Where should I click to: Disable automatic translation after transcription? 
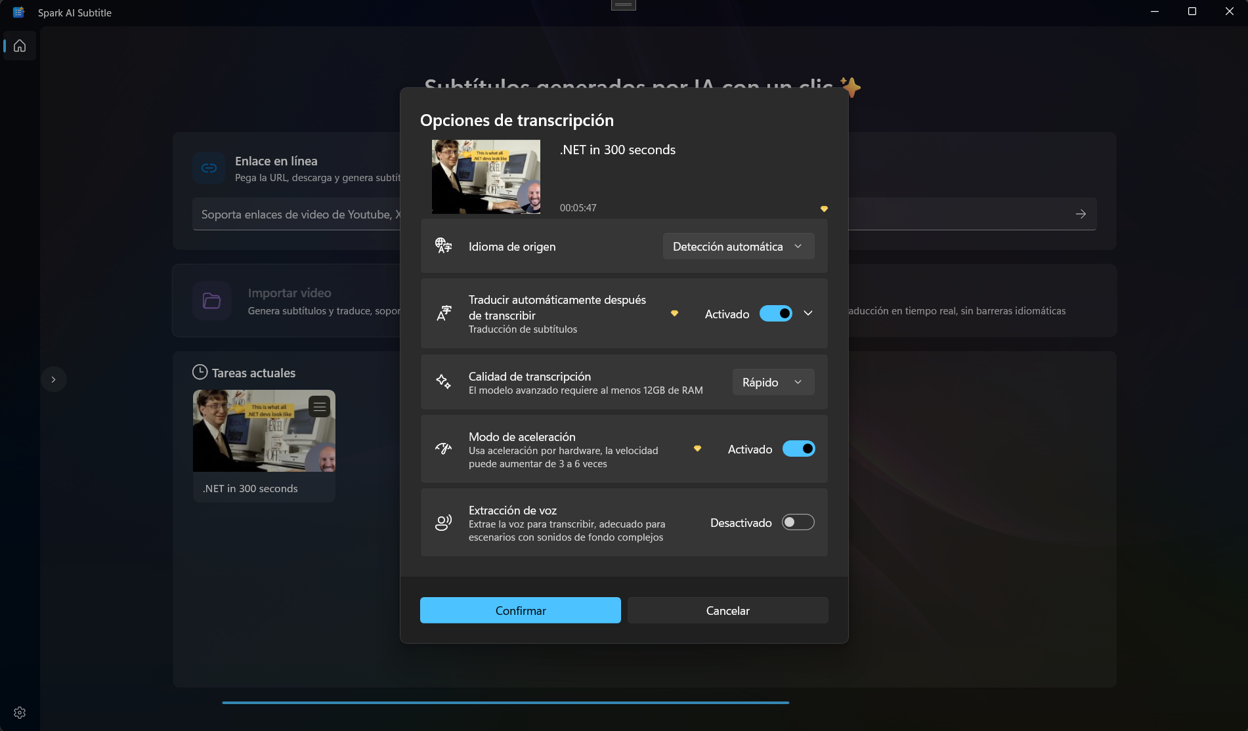[x=775, y=313]
